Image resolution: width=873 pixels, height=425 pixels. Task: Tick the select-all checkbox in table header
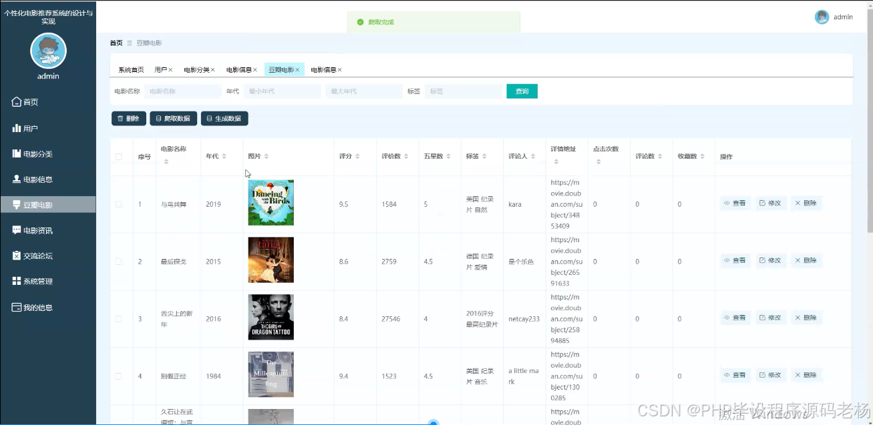point(118,157)
